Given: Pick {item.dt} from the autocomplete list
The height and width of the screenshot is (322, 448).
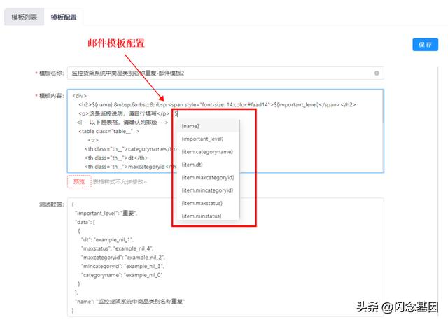Looking at the screenshot, I should 208,164.
